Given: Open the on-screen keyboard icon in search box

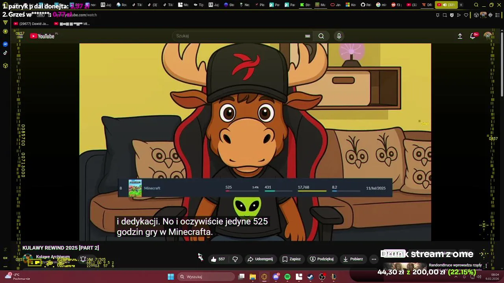Looking at the screenshot, I should pos(308,36).
